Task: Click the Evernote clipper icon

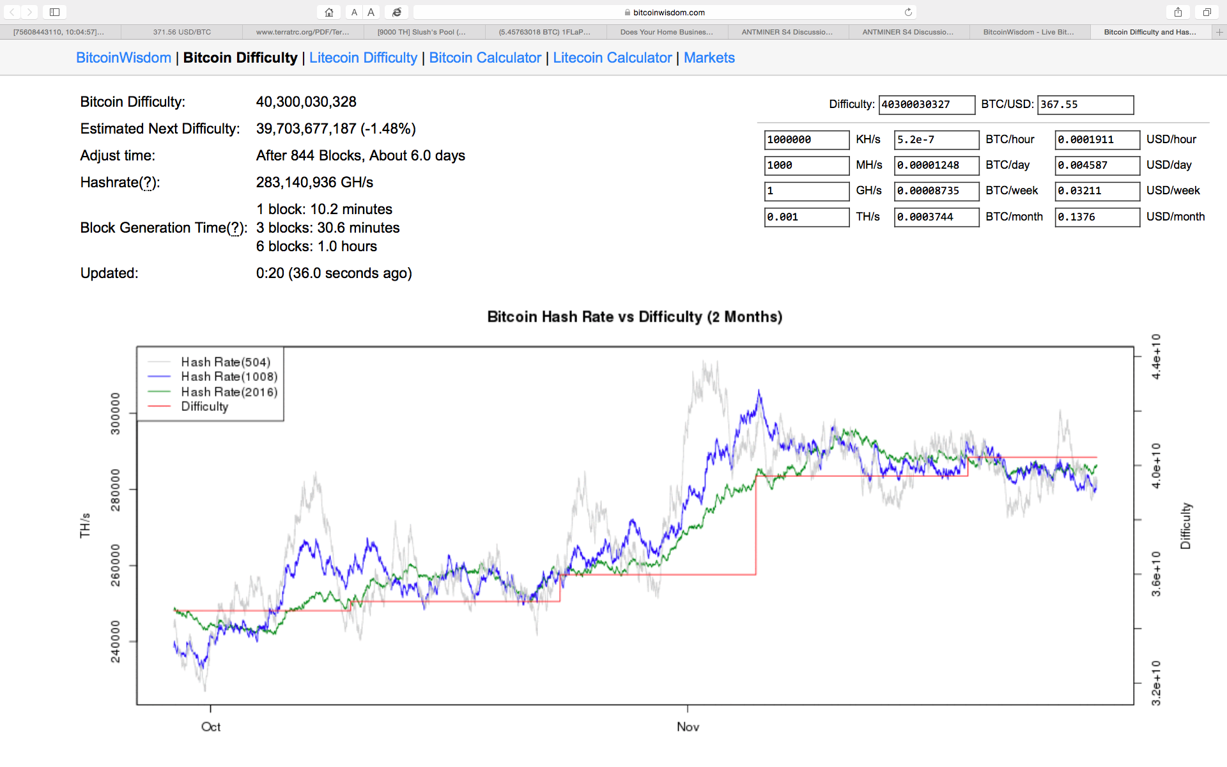Action: [397, 12]
